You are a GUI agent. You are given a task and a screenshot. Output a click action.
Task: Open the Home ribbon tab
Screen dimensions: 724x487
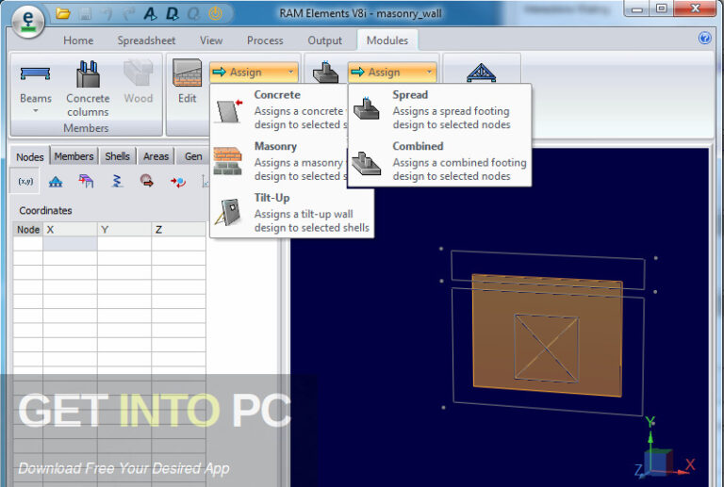tap(78, 41)
